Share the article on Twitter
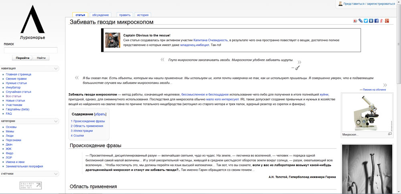This screenshot has height=194, width=401. pos(366,21)
